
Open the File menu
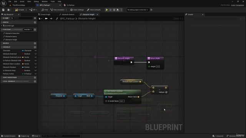10,2
